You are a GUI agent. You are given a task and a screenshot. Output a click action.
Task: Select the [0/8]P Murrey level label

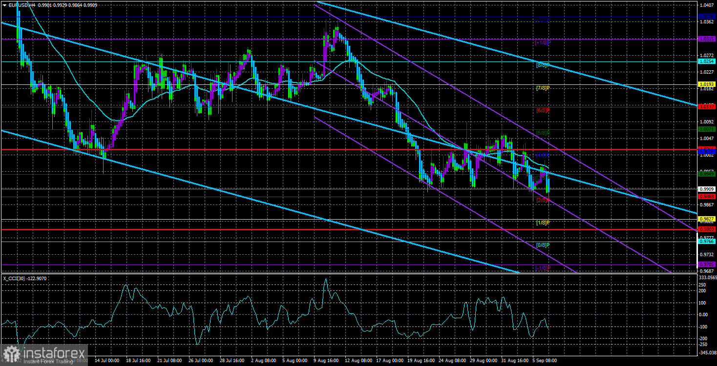543,245
